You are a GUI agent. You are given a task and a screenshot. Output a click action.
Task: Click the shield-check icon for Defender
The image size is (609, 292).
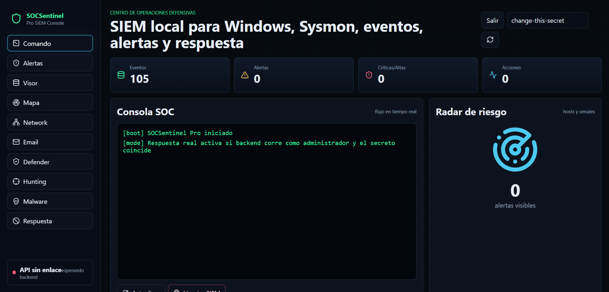pos(16,162)
